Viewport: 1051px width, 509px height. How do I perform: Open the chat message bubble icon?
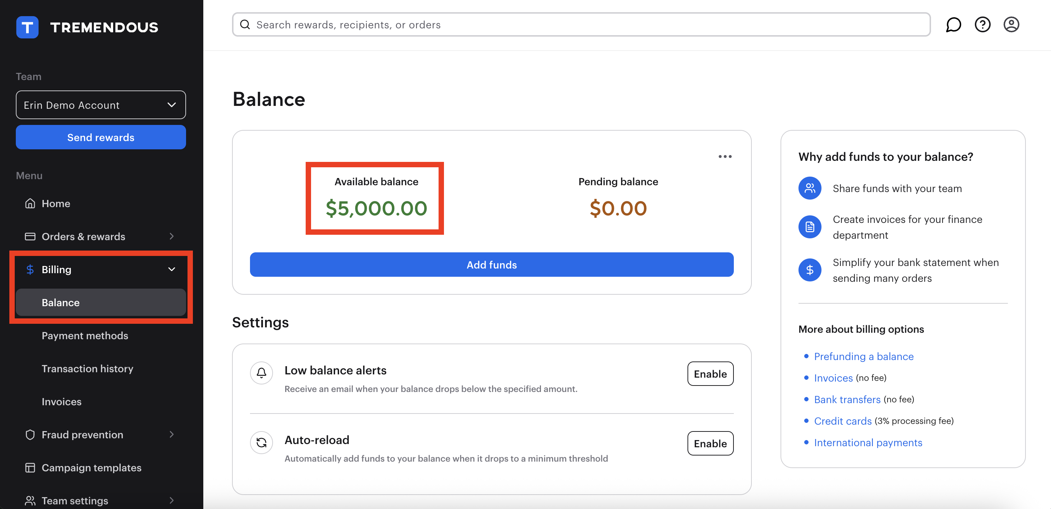953,24
